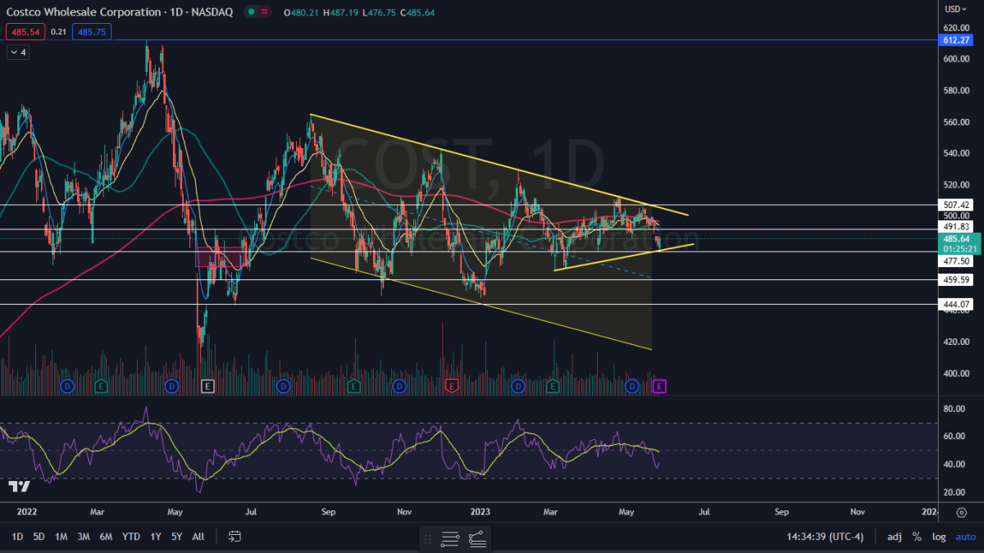This screenshot has width=984, height=553.
Task: Select the 5D time range
Action: click(x=39, y=537)
